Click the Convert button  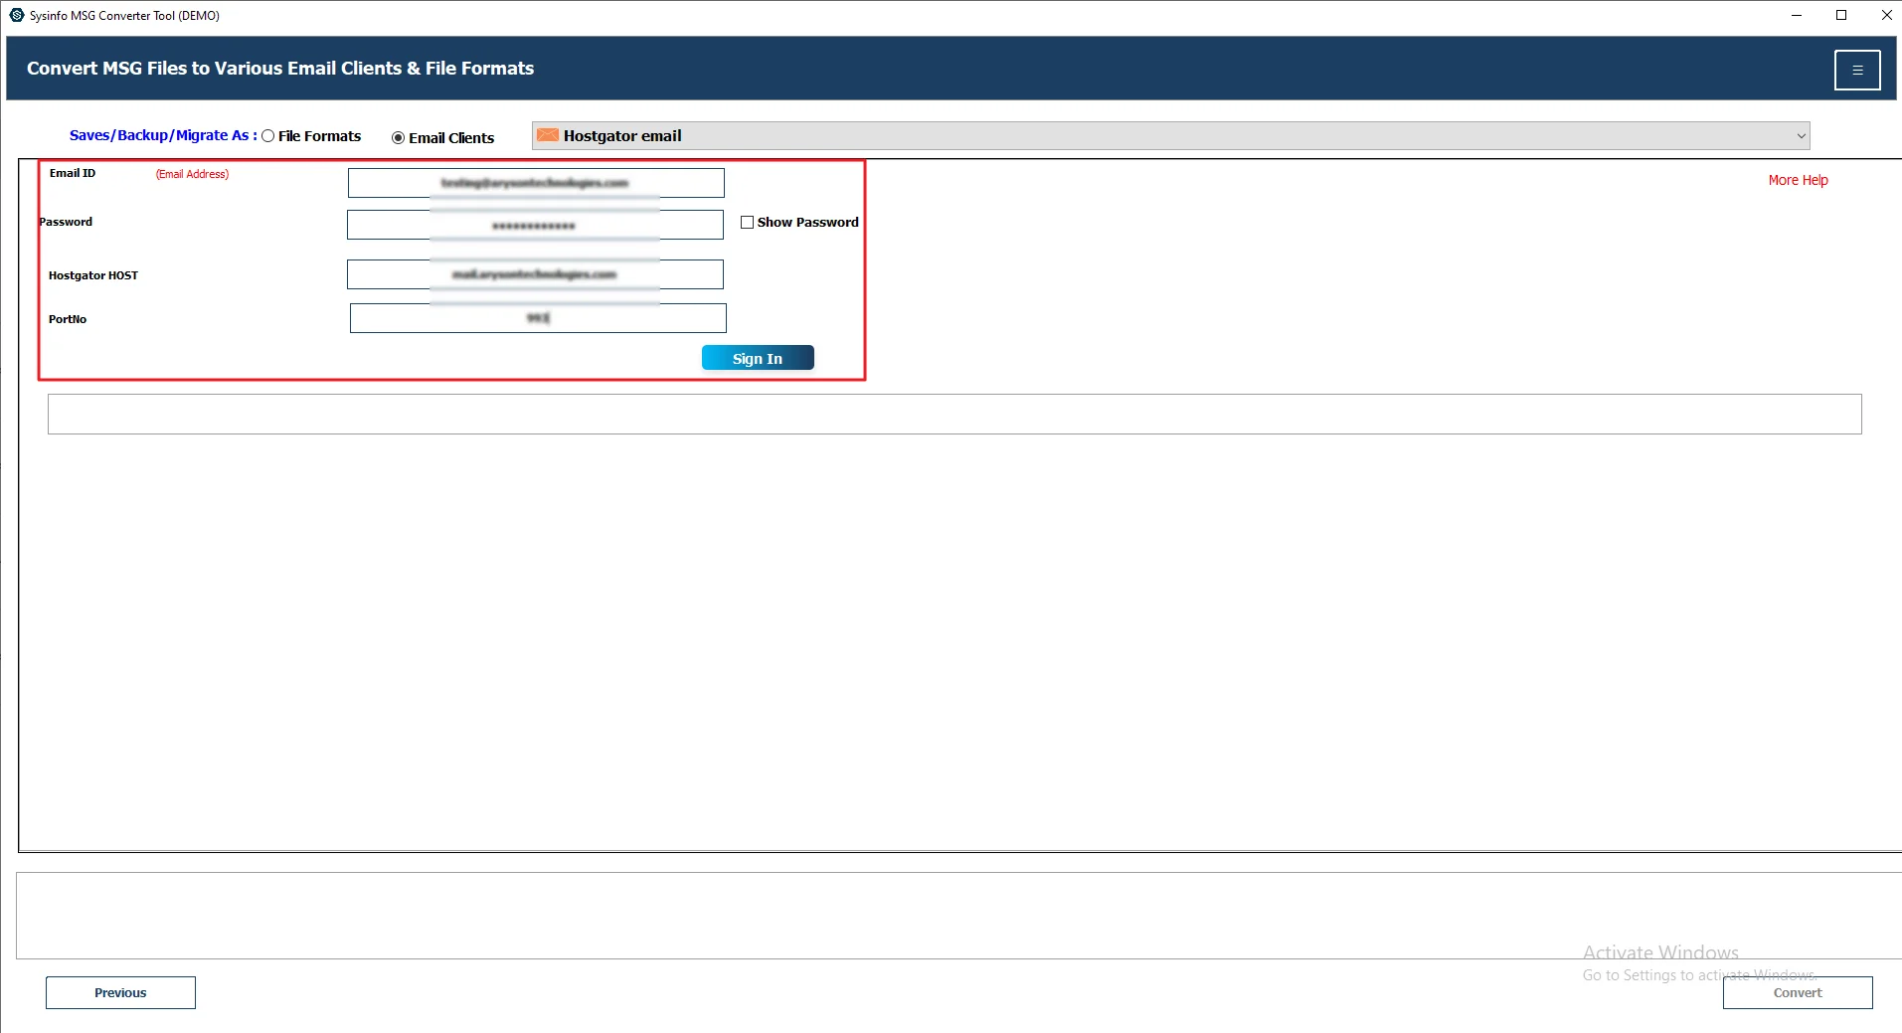click(x=1797, y=992)
